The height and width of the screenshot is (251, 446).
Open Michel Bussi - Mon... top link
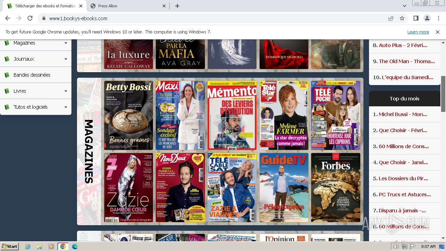403,114
